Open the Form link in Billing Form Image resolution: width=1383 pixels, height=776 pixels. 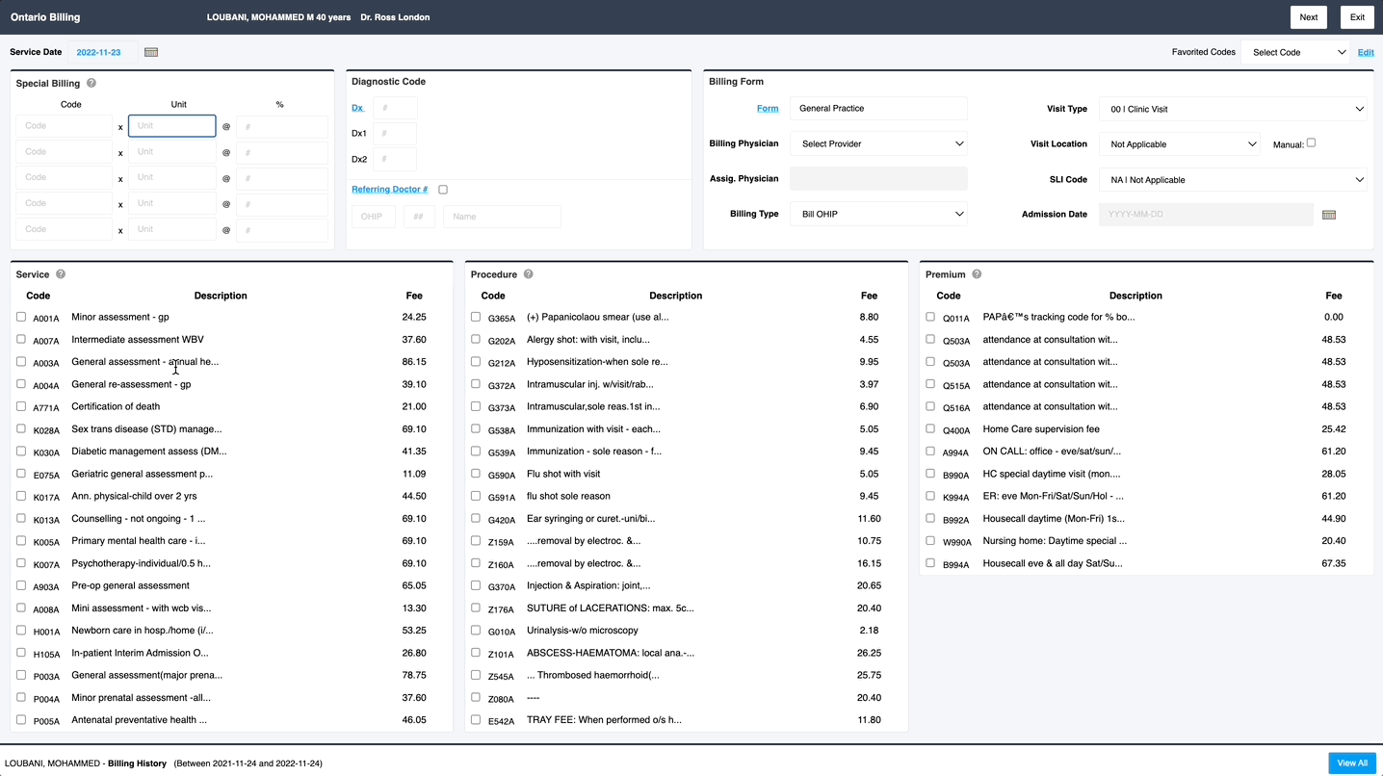click(768, 108)
